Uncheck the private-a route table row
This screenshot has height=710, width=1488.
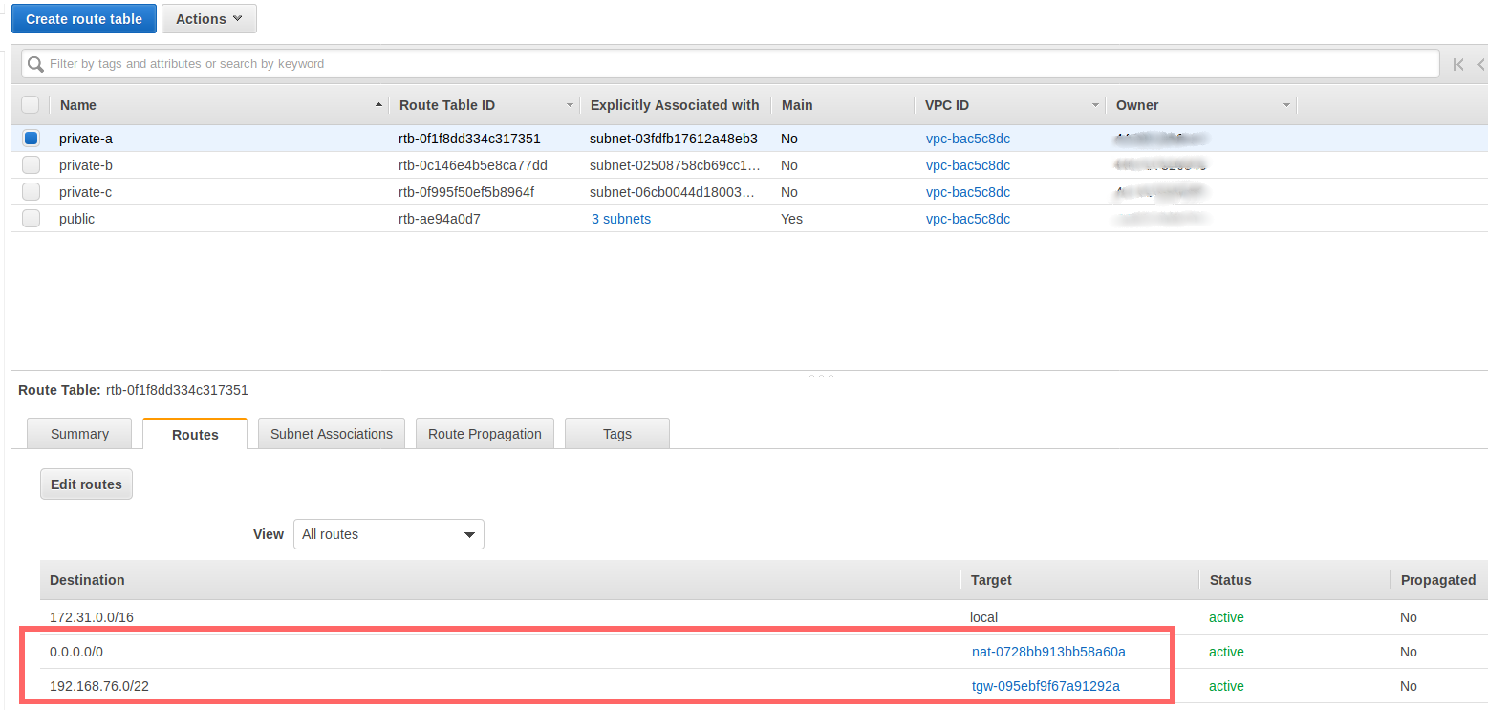click(x=31, y=138)
